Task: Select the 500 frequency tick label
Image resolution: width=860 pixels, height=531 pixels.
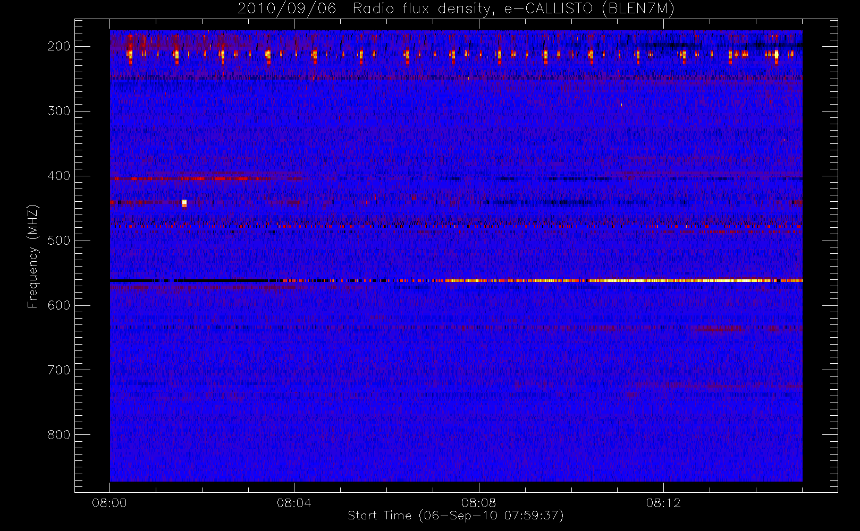Action: tap(59, 241)
